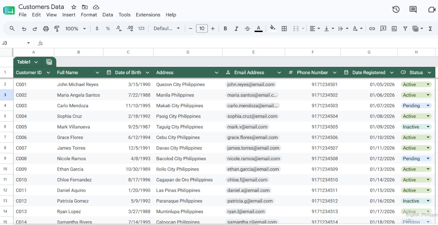Open the comments panel icon
The width and height of the screenshot is (438, 225).
(x=413, y=9)
